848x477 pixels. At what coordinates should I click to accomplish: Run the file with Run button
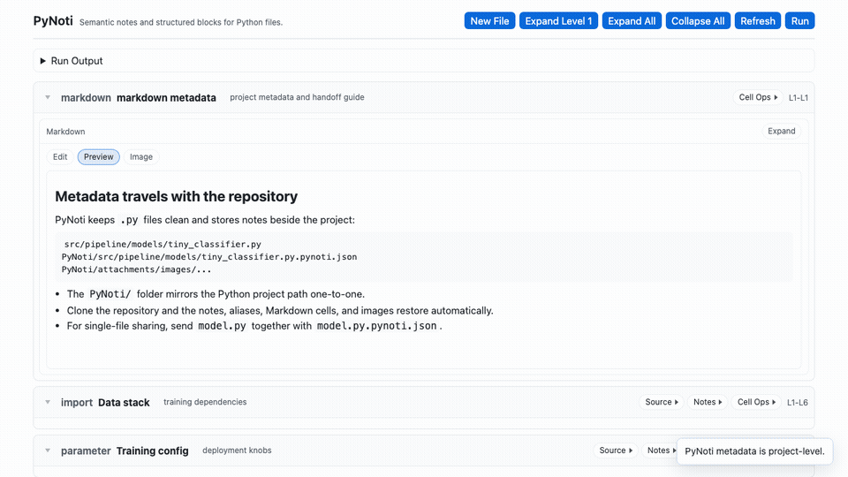pos(800,21)
